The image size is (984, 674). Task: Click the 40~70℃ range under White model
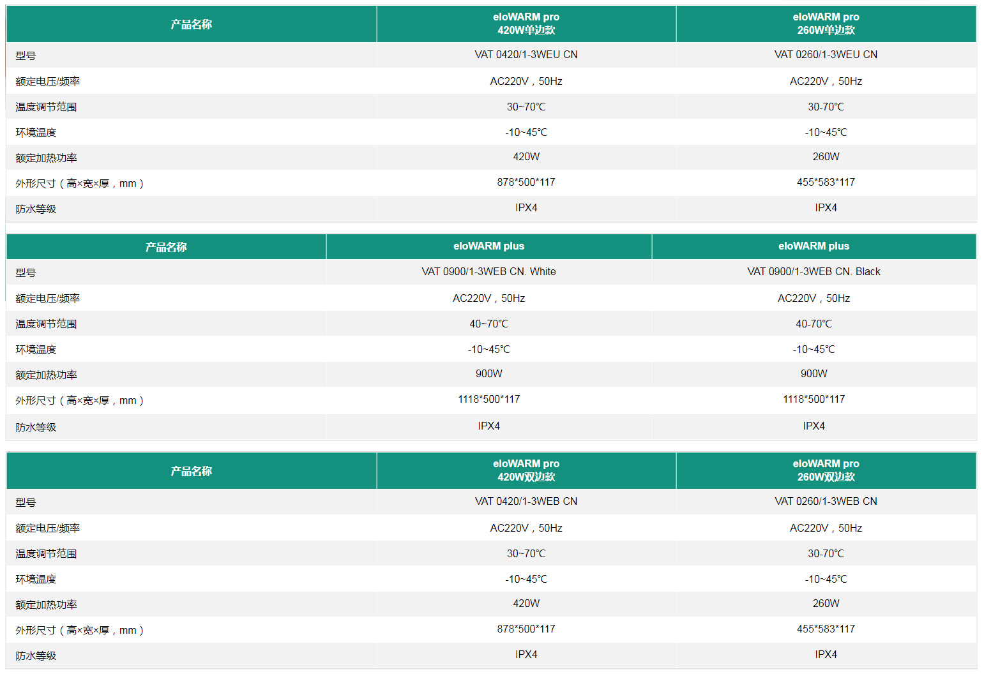(488, 324)
